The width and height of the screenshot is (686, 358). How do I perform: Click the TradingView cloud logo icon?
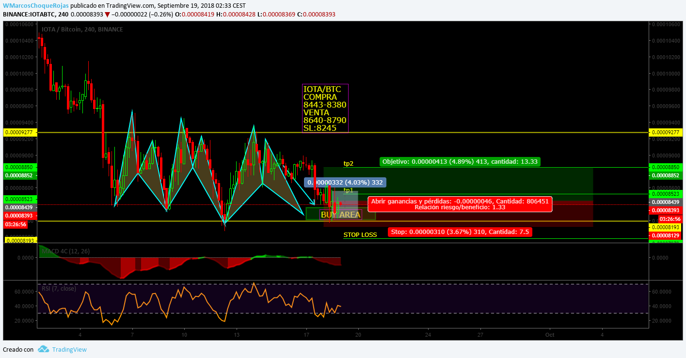44,349
